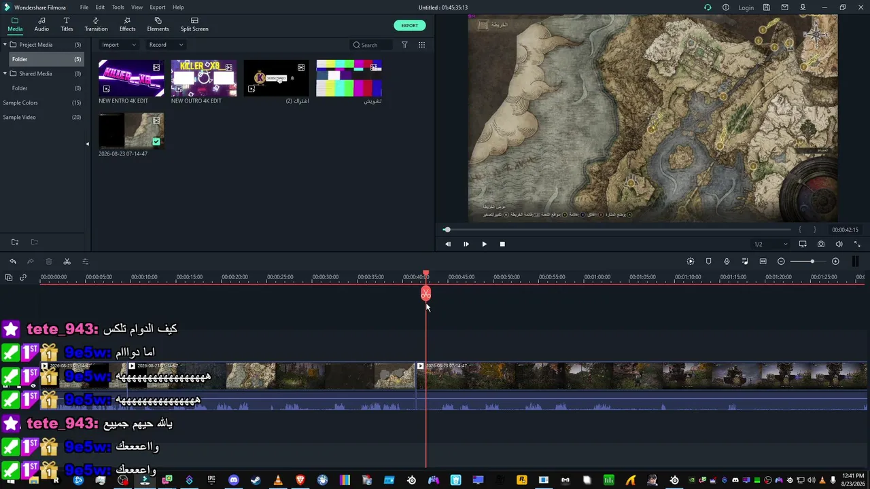
Task: Open the View menu
Action: (x=137, y=7)
